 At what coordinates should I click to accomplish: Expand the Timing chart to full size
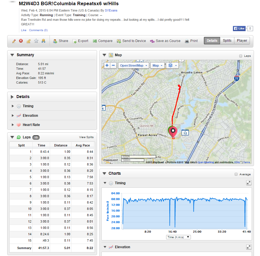tap(249, 183)
